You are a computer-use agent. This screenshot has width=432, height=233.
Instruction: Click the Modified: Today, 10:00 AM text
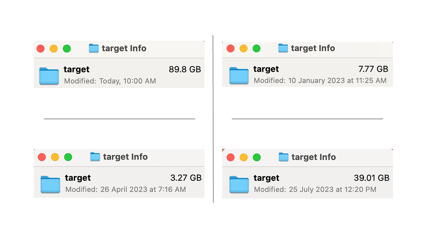(110, 81)
